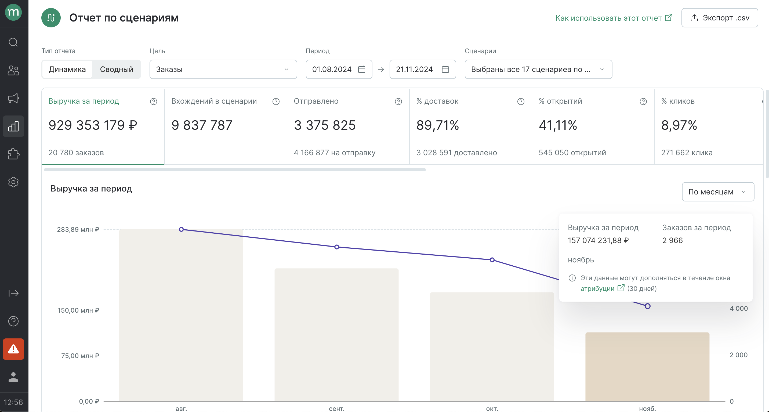
Task: Switch to Сводный report type
Action: (117, 69)
